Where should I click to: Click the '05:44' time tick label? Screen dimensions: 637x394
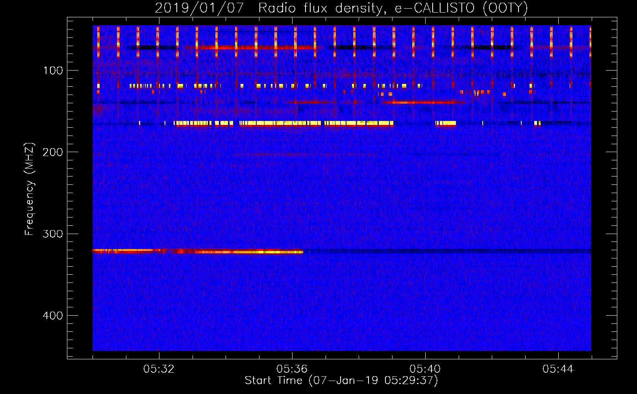coord(558,369)
